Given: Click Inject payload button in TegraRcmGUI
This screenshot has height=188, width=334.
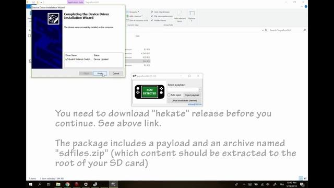Looking at the screenshot, I should (192, 95).
